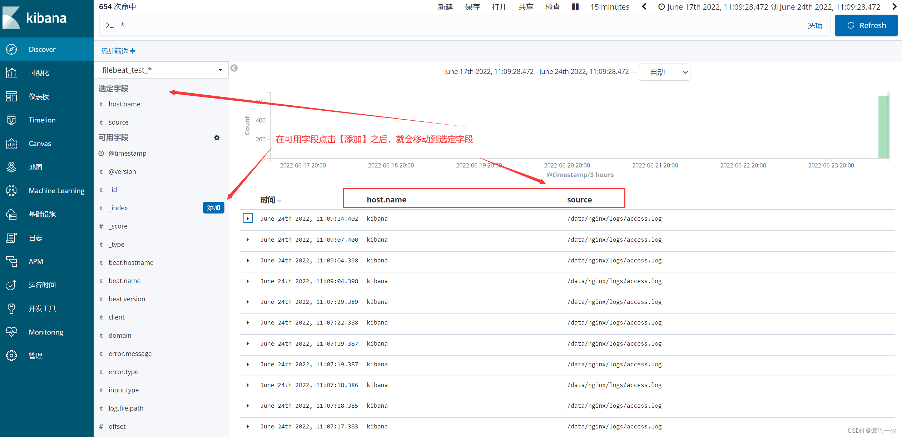Click the 添加 button for _index field

212,207
